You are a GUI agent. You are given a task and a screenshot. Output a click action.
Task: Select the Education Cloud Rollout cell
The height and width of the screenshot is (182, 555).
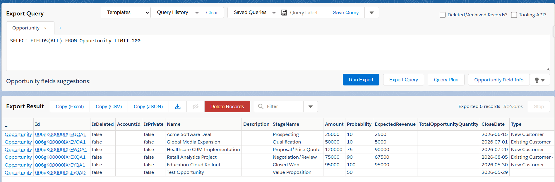[203, 165]
